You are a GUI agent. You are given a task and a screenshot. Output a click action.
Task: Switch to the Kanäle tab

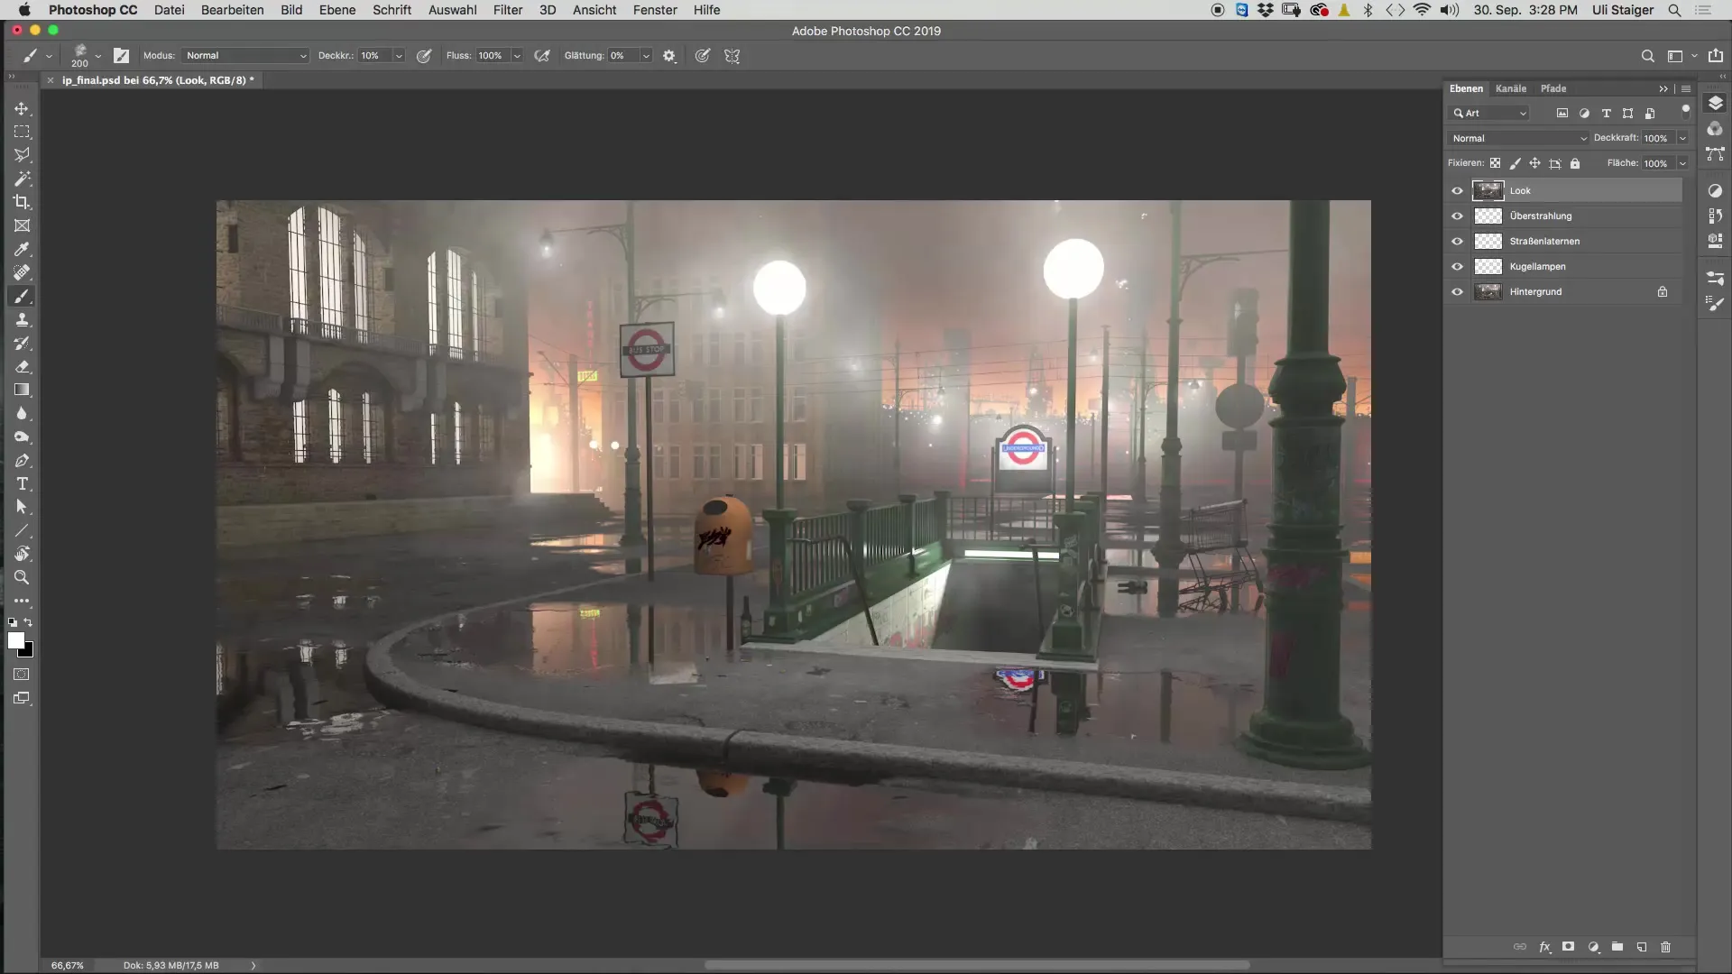[1511, 88]
